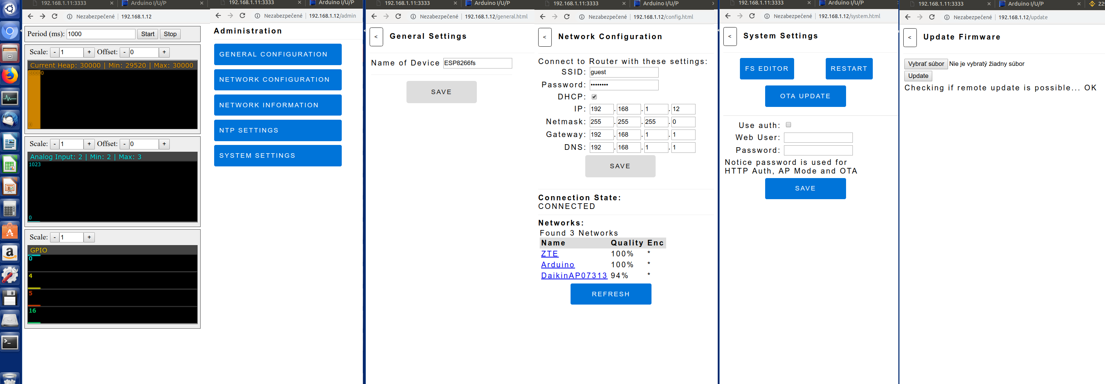1105x384 pixels.
Task: Open Ubuntu Software from the dock
Action: pos(10,231)
